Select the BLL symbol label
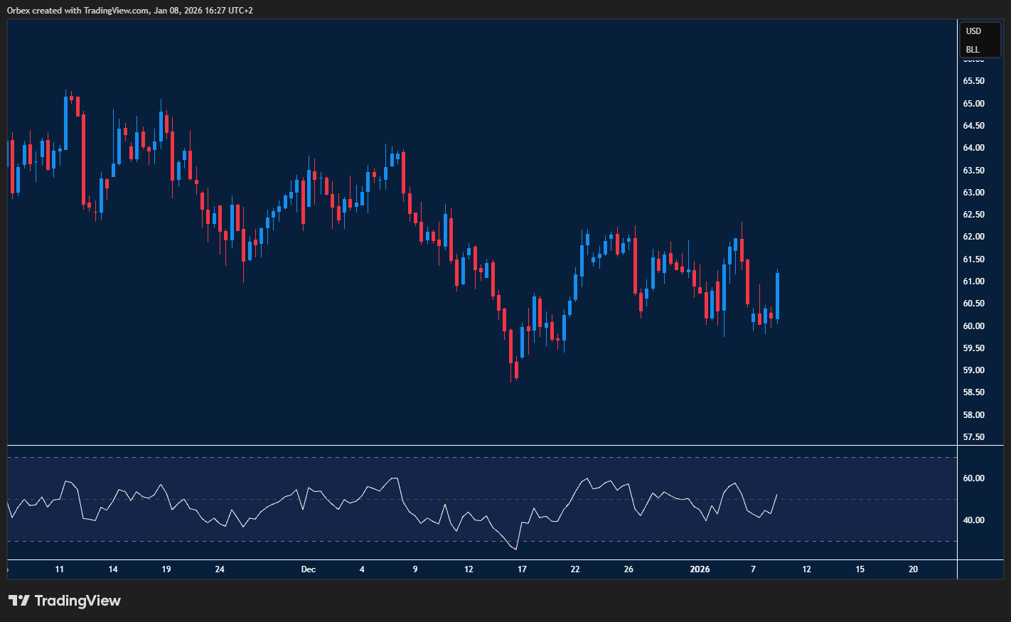Image resolution: width=1011 pixels, height=622 pixels. click(x=973, y=50)
